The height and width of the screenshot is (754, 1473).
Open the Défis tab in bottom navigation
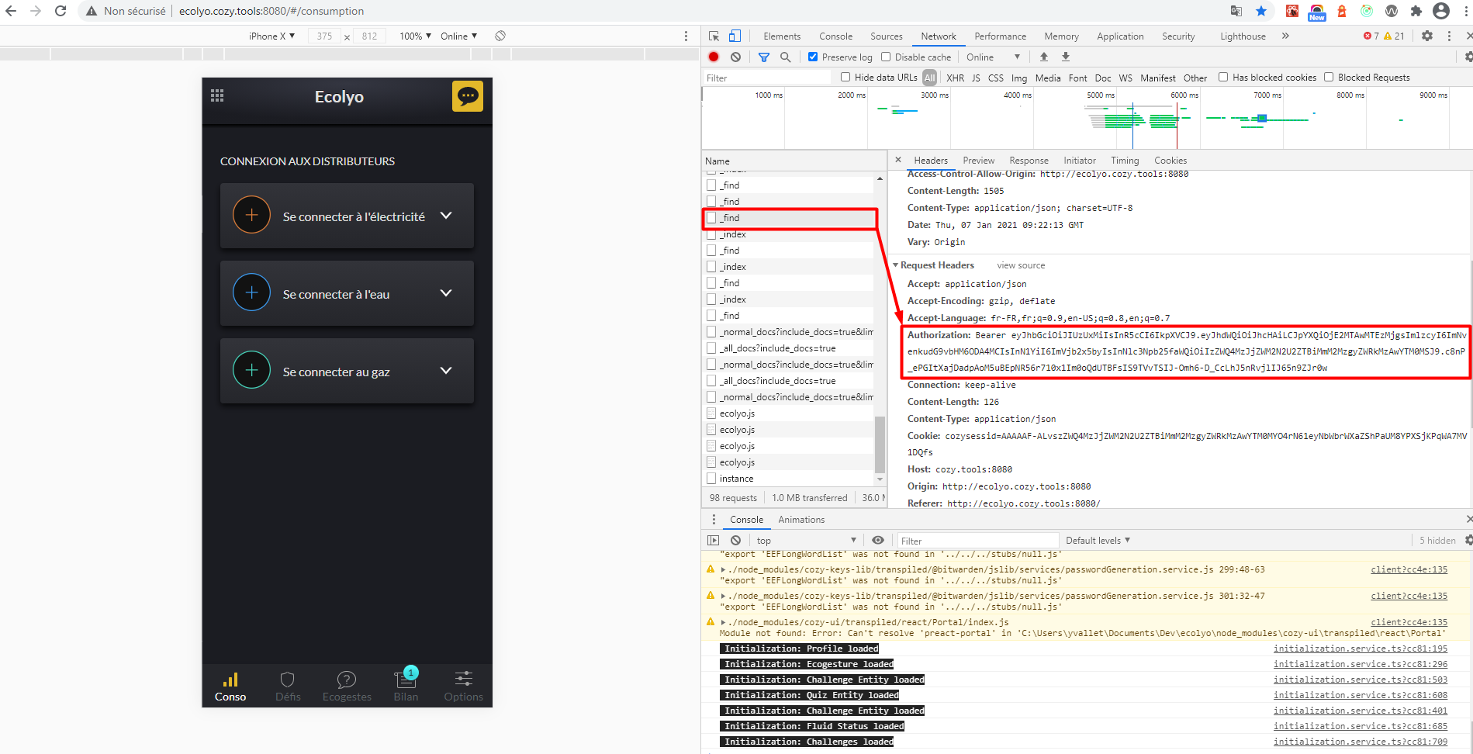288,687
